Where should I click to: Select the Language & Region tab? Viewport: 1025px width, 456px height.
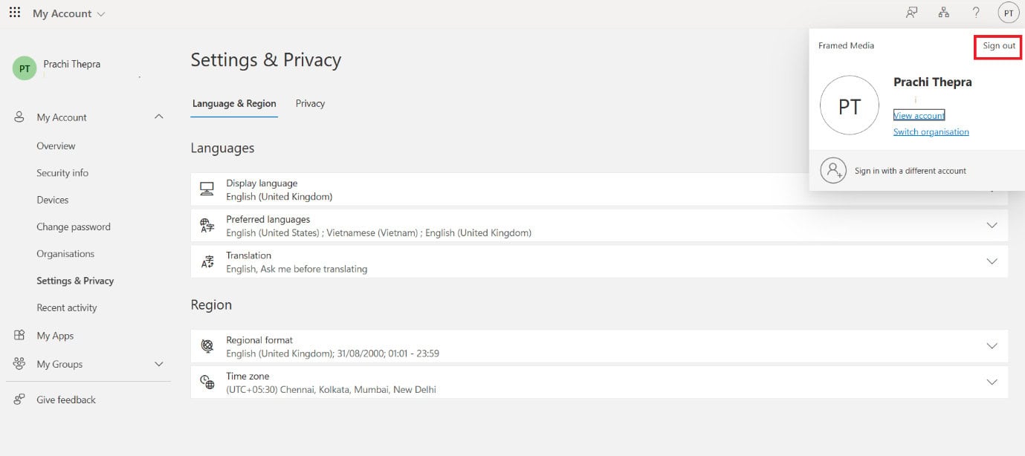pyautogui.click(x=234, y=103)
